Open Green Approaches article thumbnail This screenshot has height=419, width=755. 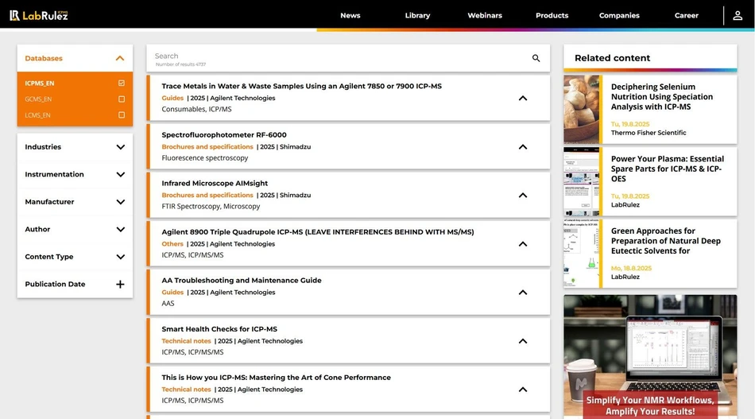pyautogui.click(x=582, y=254)
